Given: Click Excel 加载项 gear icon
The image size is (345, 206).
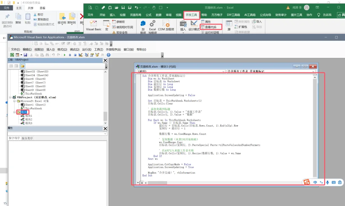Looking at the screenshot, I should point(152,26).
